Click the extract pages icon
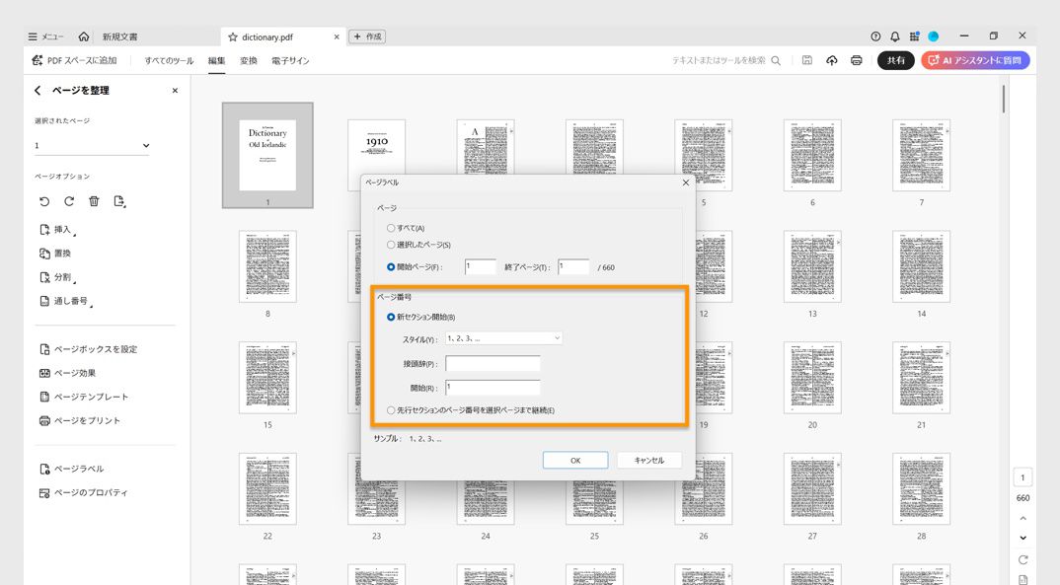Screen dimensions: 1060x585 click(119, 201)
